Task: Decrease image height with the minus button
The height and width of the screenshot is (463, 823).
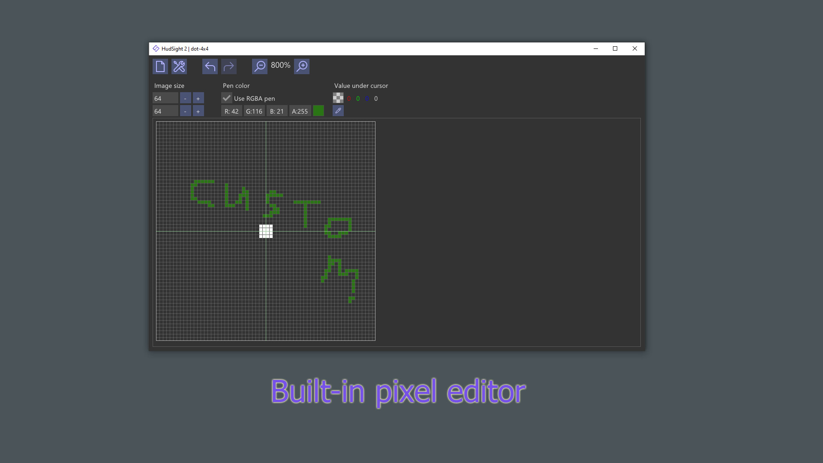Action: [185, 111]
